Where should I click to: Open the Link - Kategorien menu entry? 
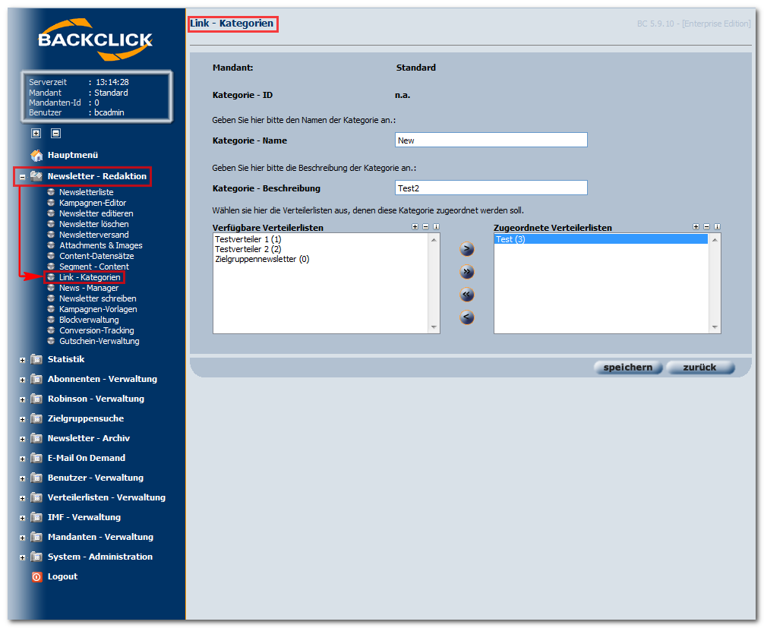click(90, 277)
